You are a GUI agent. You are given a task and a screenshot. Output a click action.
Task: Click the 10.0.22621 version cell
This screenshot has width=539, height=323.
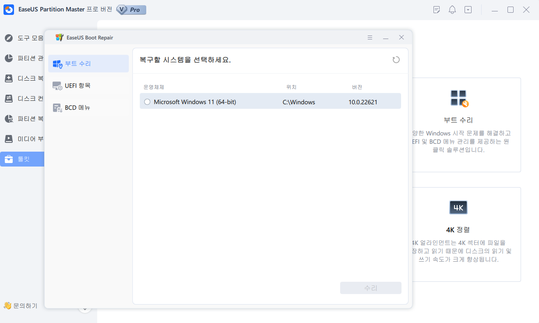pyautogui.click(x=363, y=102)
